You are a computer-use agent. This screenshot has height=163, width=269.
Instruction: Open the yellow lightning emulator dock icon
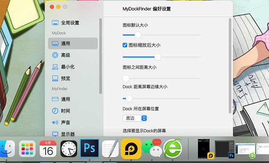tap(131, 149)
